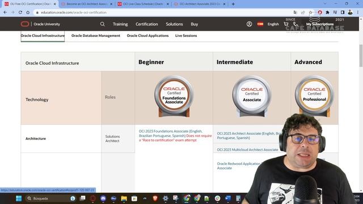The width and height of the screenshot is (363, 204).
Task: Open the red Opera-style extension icon
Action: (320, 12)
